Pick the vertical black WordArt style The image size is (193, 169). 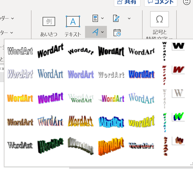pos(164,51)
